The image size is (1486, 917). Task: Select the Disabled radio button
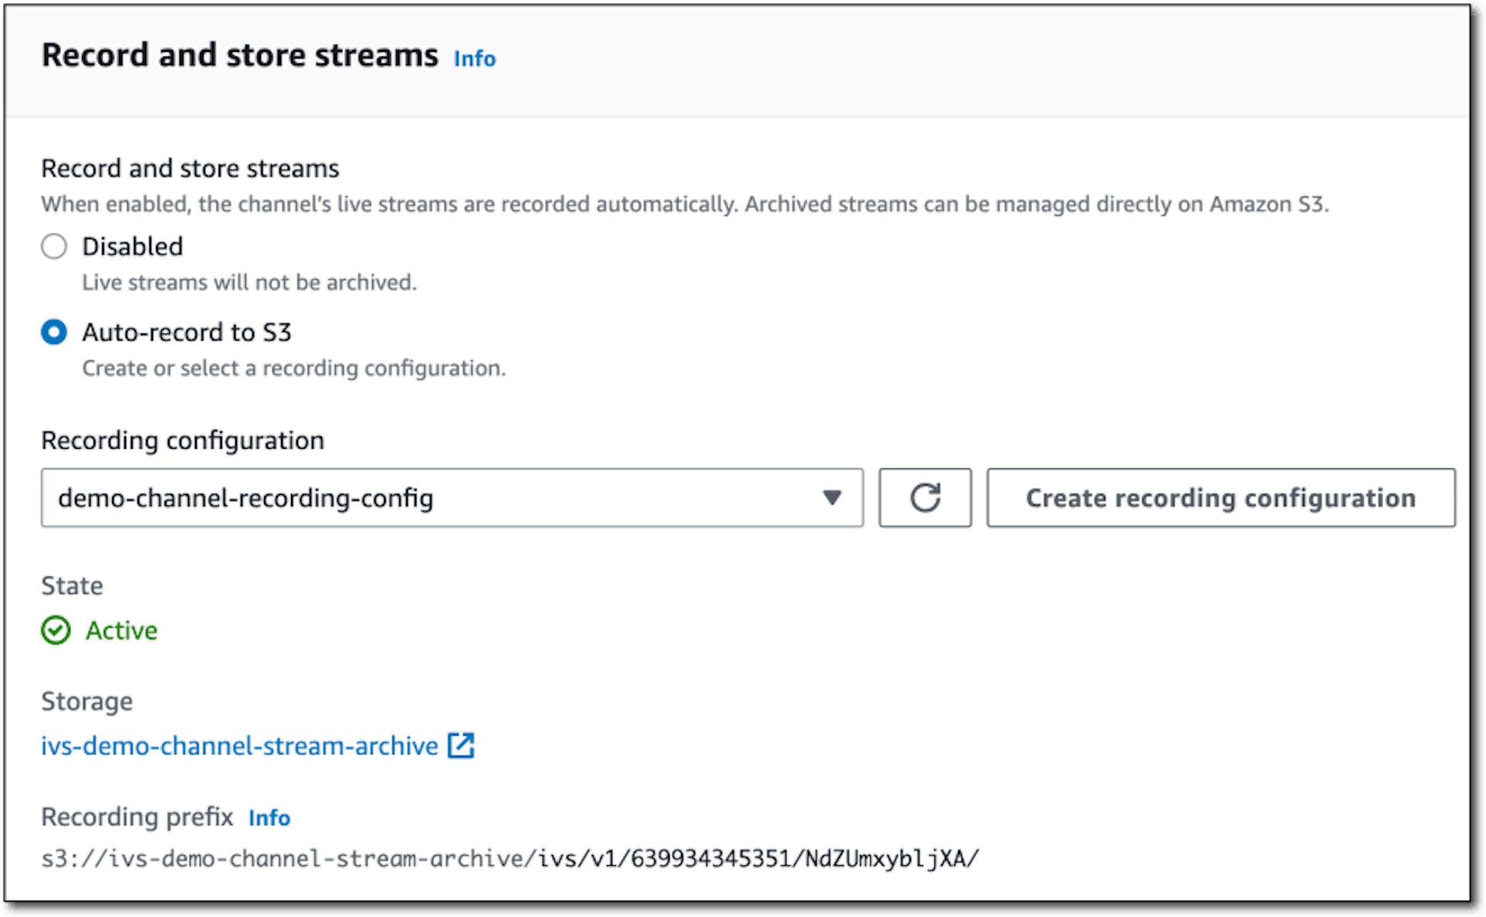tap(54, 247)
